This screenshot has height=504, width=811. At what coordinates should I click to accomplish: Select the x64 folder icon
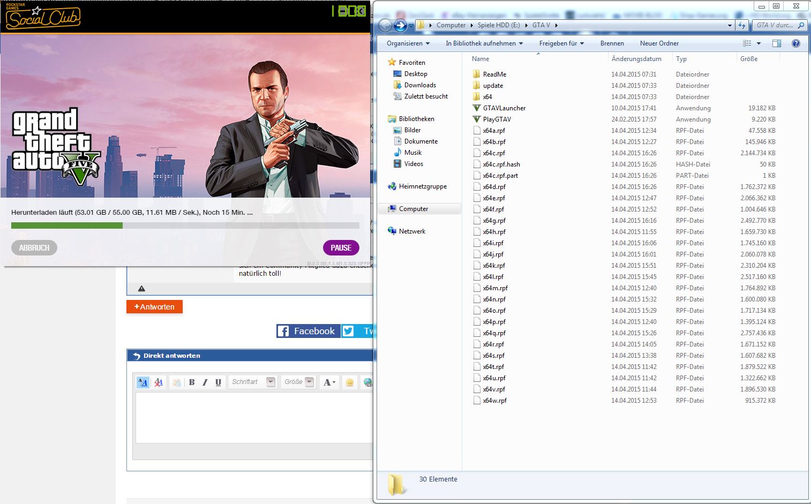click(x=476, y=97)
